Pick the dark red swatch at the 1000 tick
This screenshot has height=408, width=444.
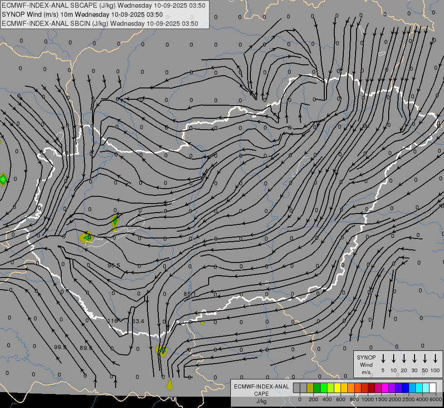371,388
